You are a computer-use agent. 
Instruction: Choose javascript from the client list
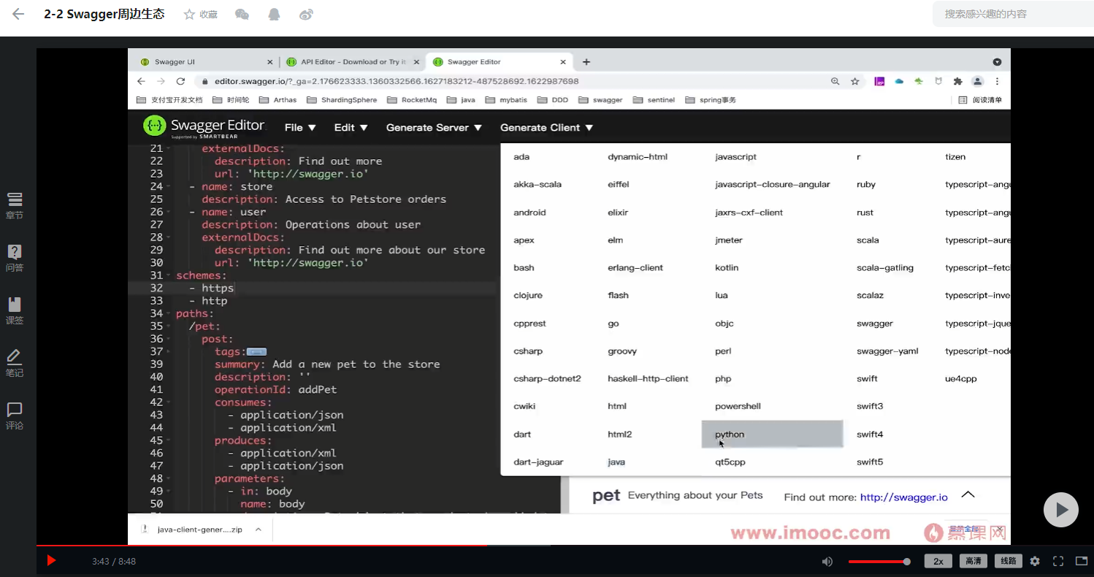click(x=735, y=157)
